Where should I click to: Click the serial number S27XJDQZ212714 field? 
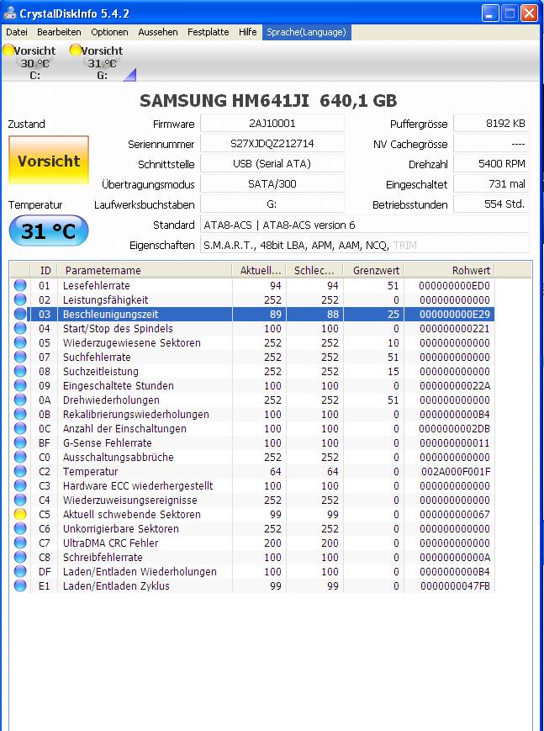(272, 144)
